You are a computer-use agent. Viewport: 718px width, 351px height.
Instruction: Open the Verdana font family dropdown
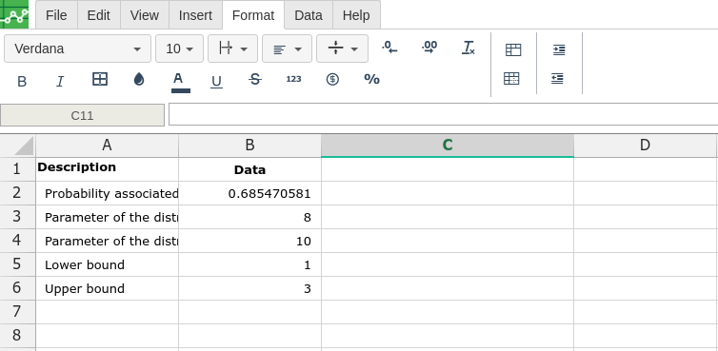77,49
